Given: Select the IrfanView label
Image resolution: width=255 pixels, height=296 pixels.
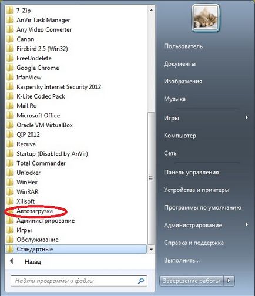Looking at the screenshot, I should [x=29, y=78].
